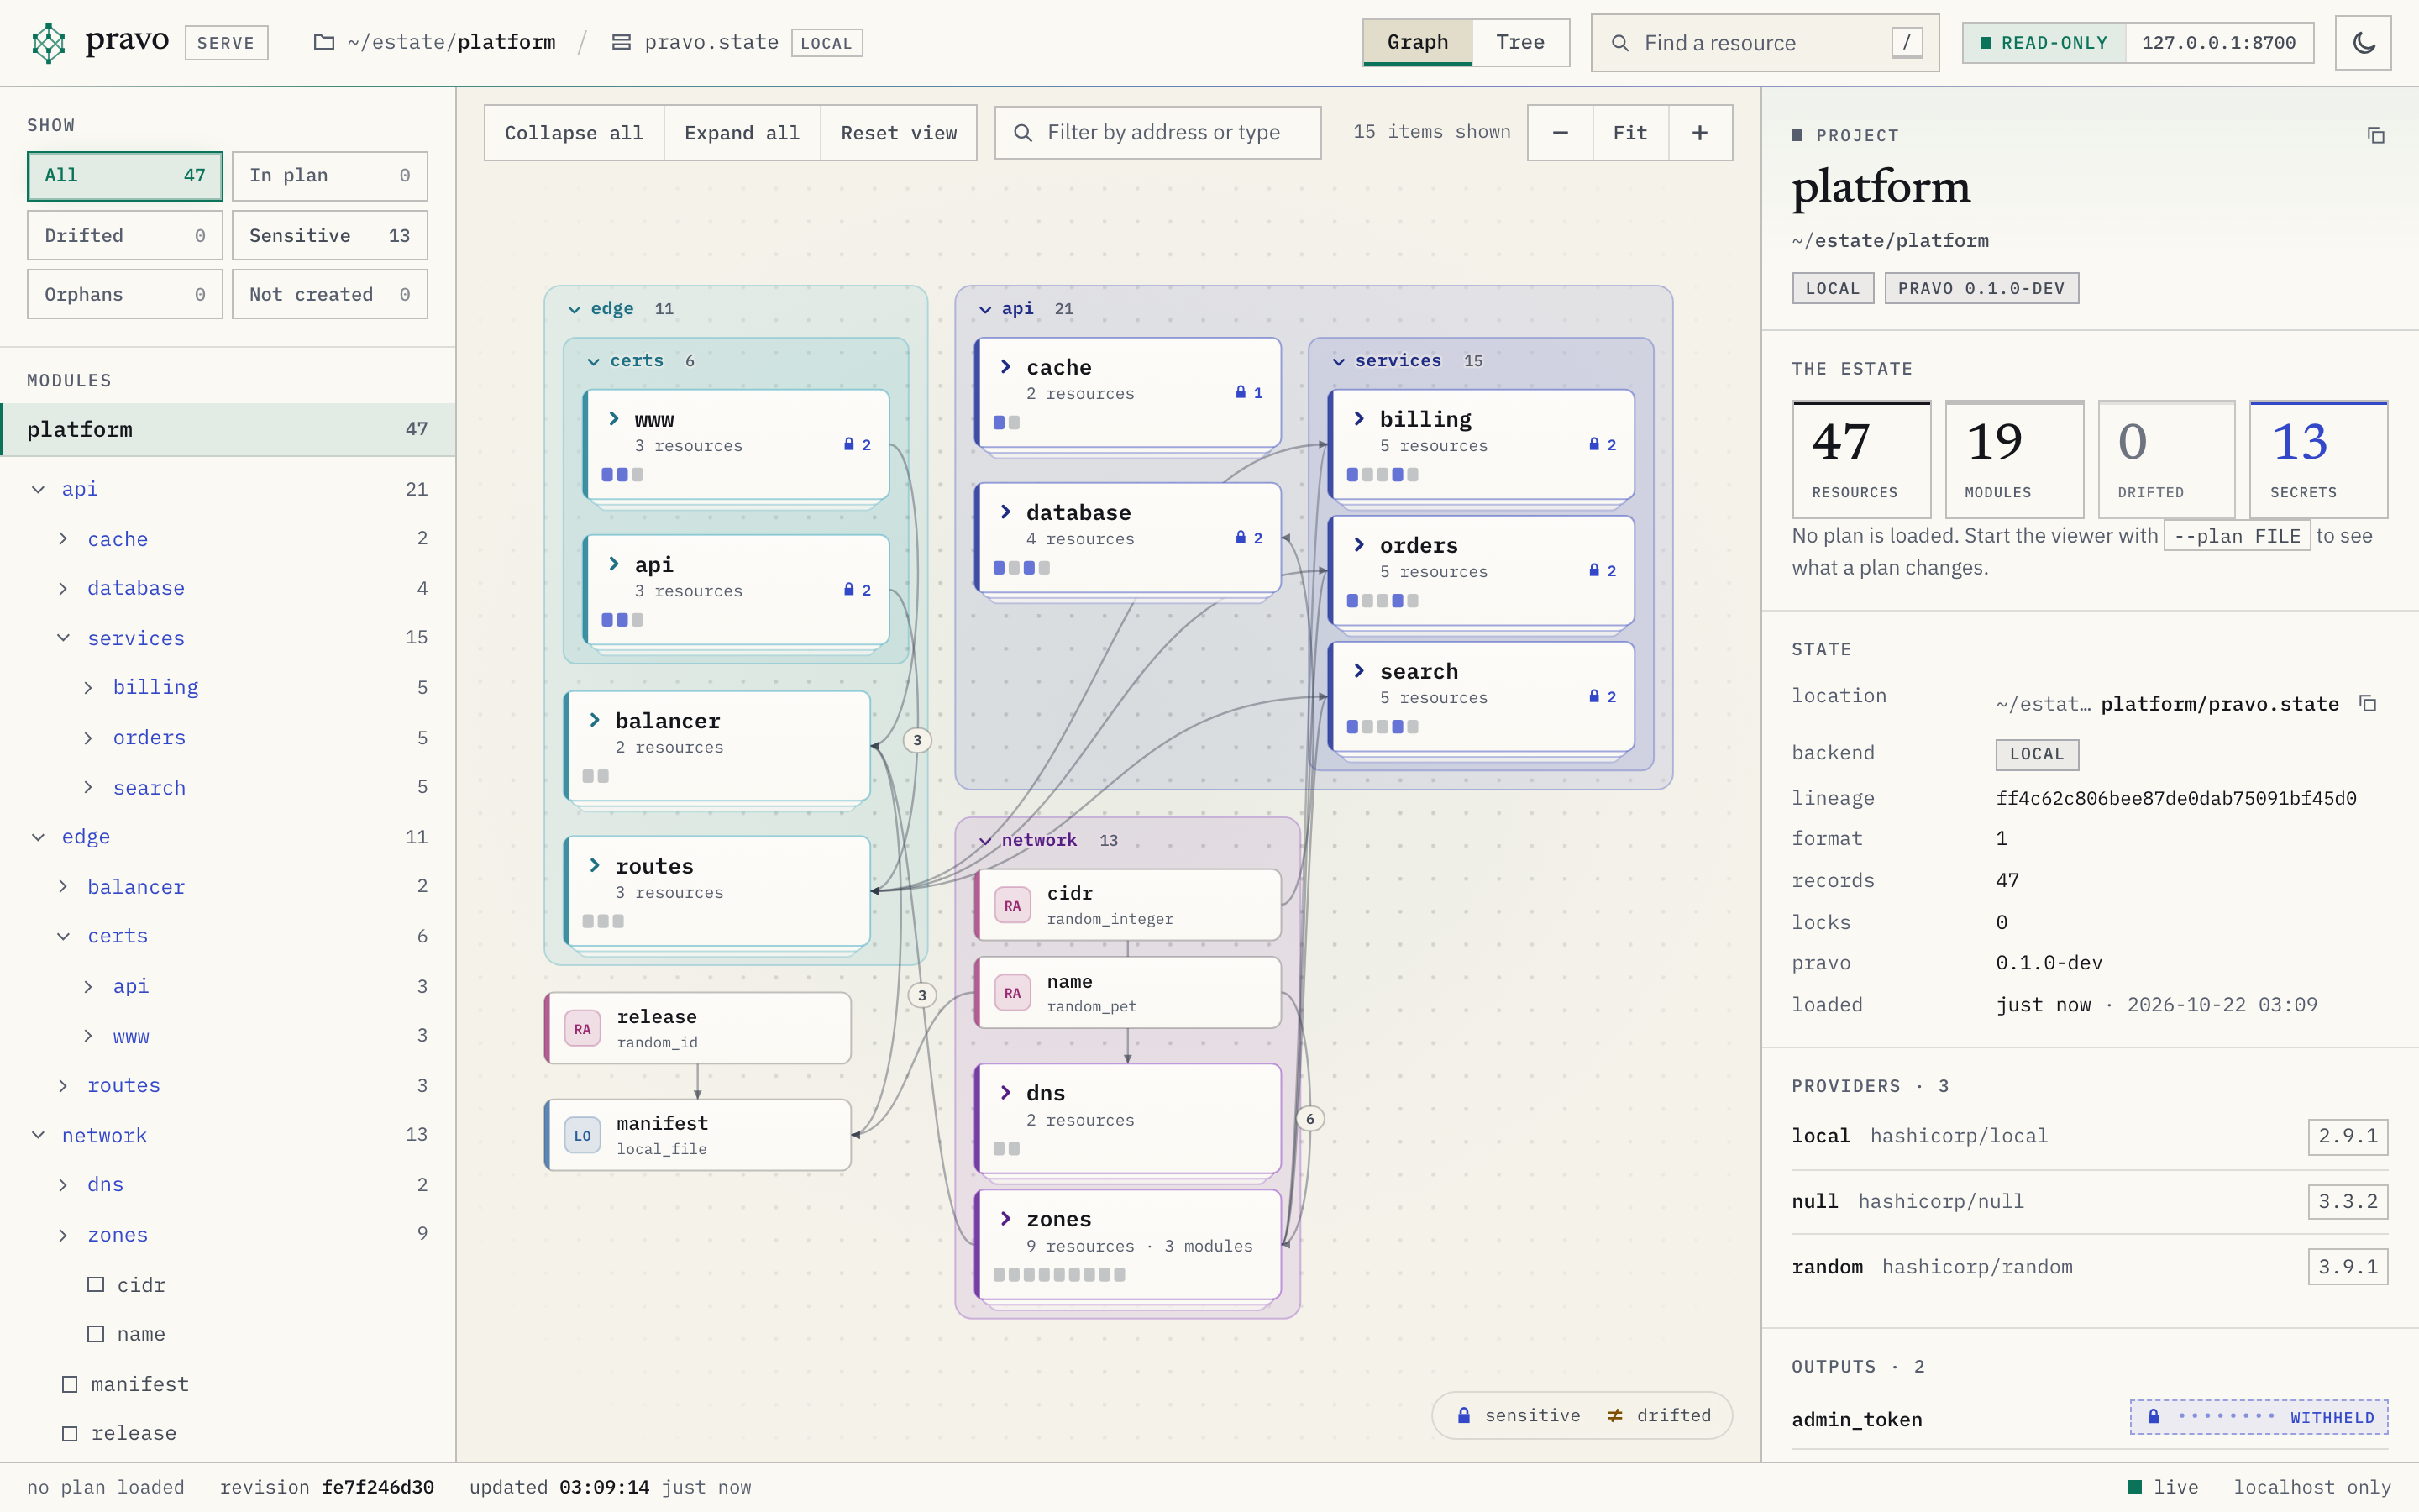2419x1512 pixels.
Task: Zoom out the graph with minus button
Action: click(1561, 133)
